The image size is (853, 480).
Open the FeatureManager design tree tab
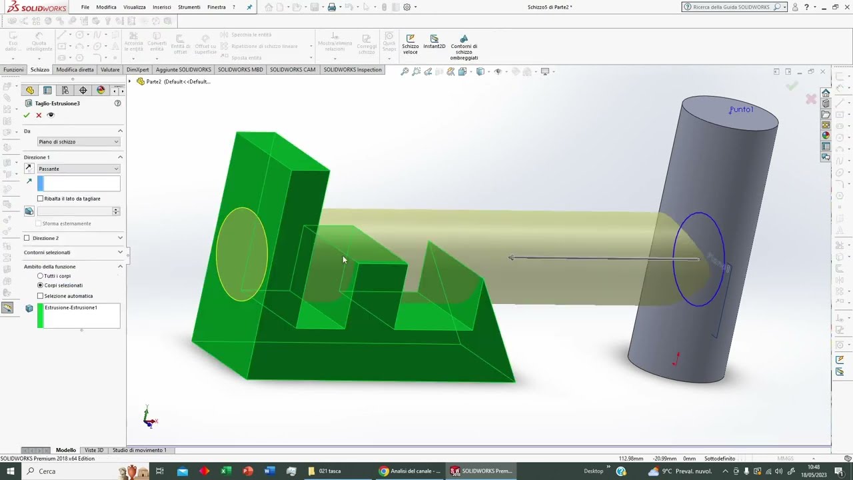click(30, 90)
